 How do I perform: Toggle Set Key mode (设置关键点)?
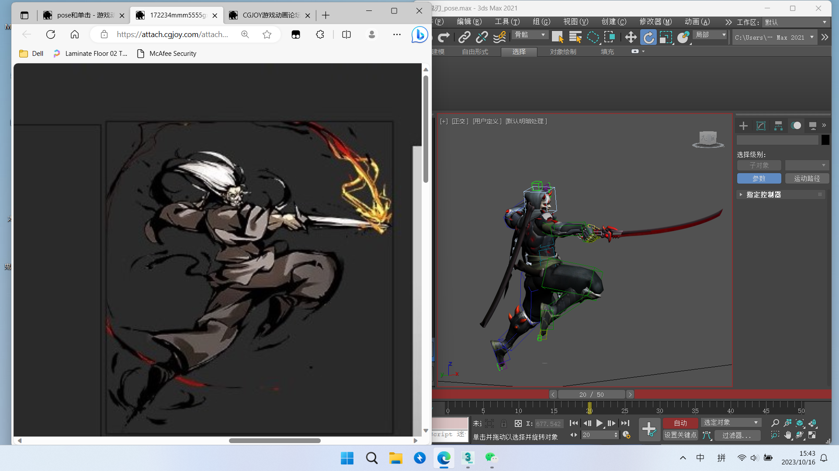point(680,435)
